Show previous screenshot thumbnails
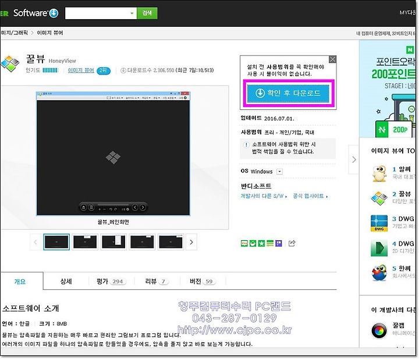This screenshot has height=359, width=419. [35, 242]
